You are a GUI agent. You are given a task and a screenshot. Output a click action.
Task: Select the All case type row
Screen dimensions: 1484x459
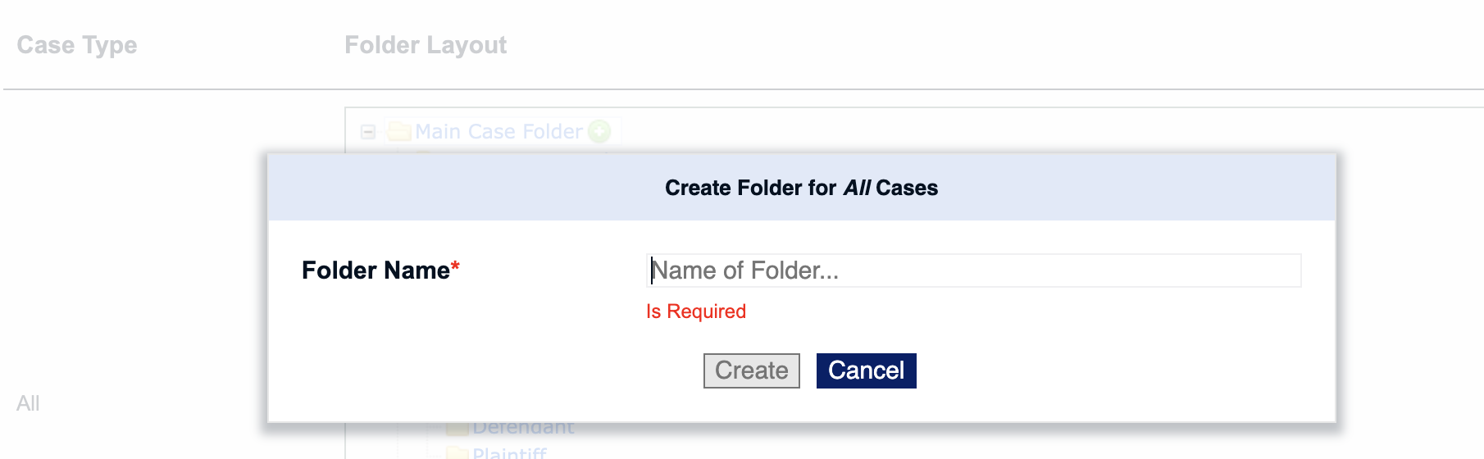pyautogui.click(x=28, y=403)
